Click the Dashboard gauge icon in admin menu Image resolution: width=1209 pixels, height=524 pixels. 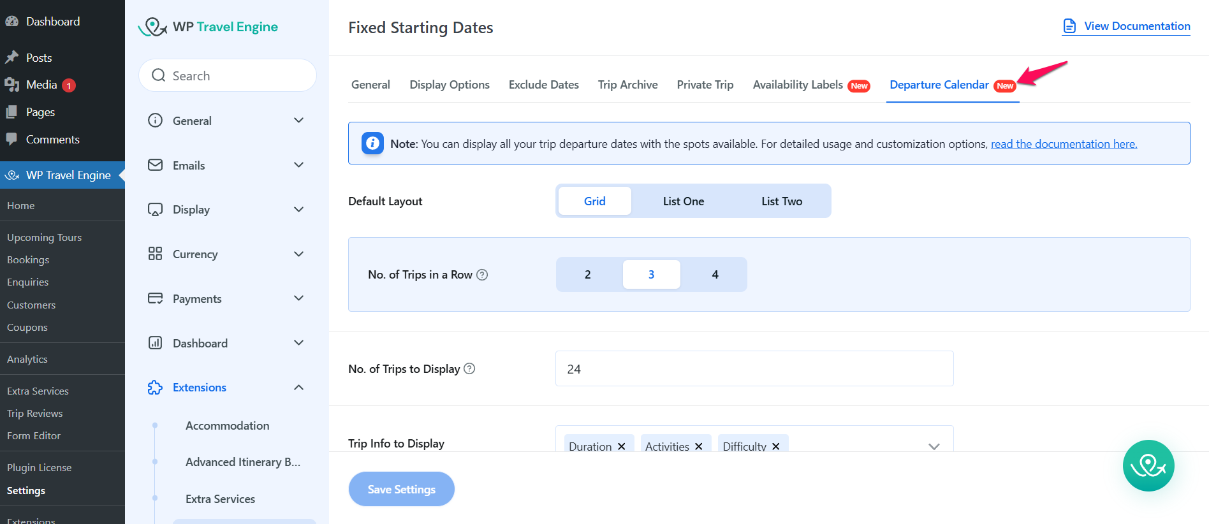click(11, 21)
